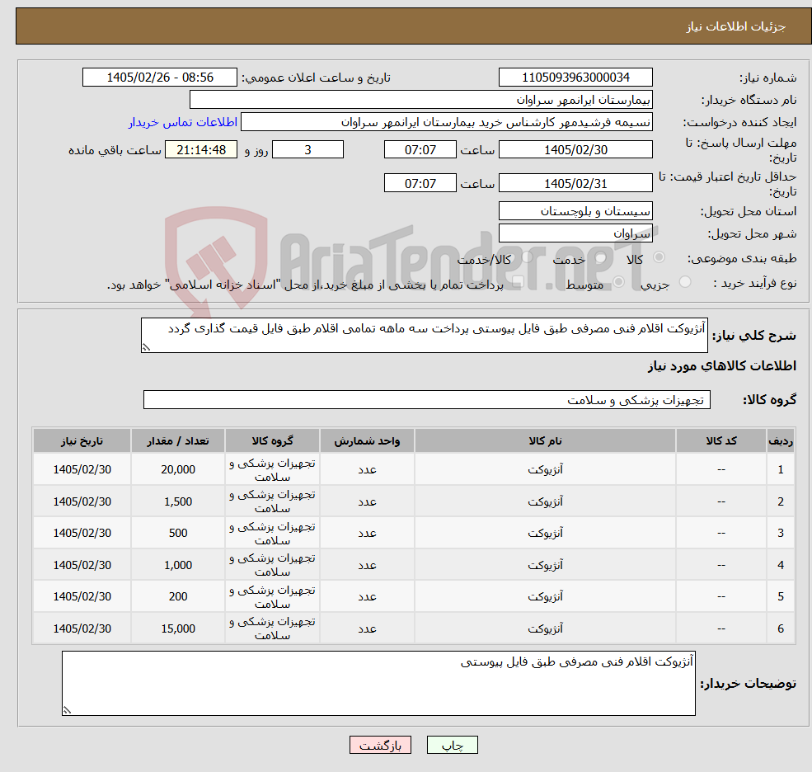812x772 pixels.
Task: Click the announcement date field 1405/02/26 - 08:56
Action: (x=159, y=78)
